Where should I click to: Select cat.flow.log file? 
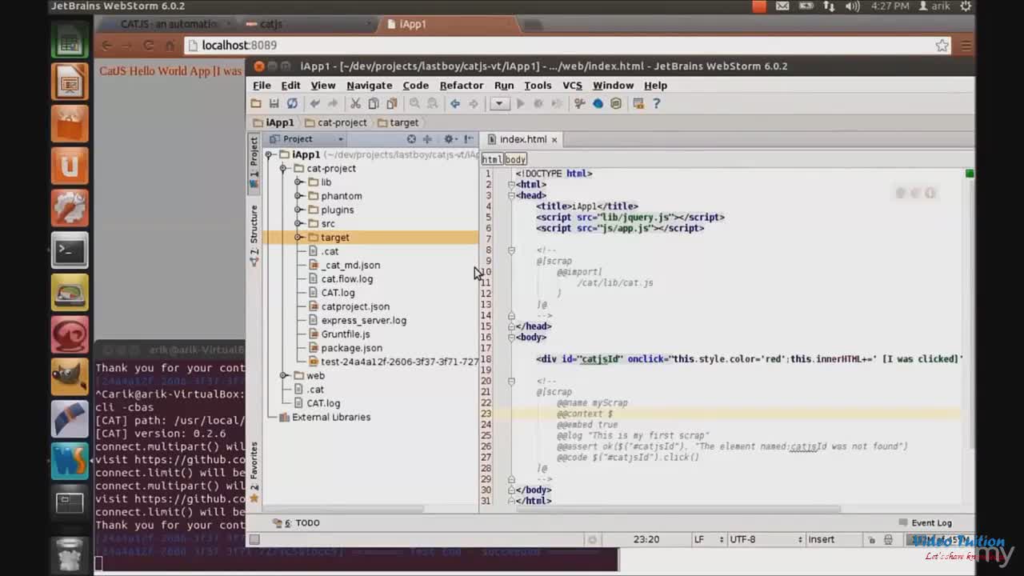pyautogui.click(x=347, y=279)
